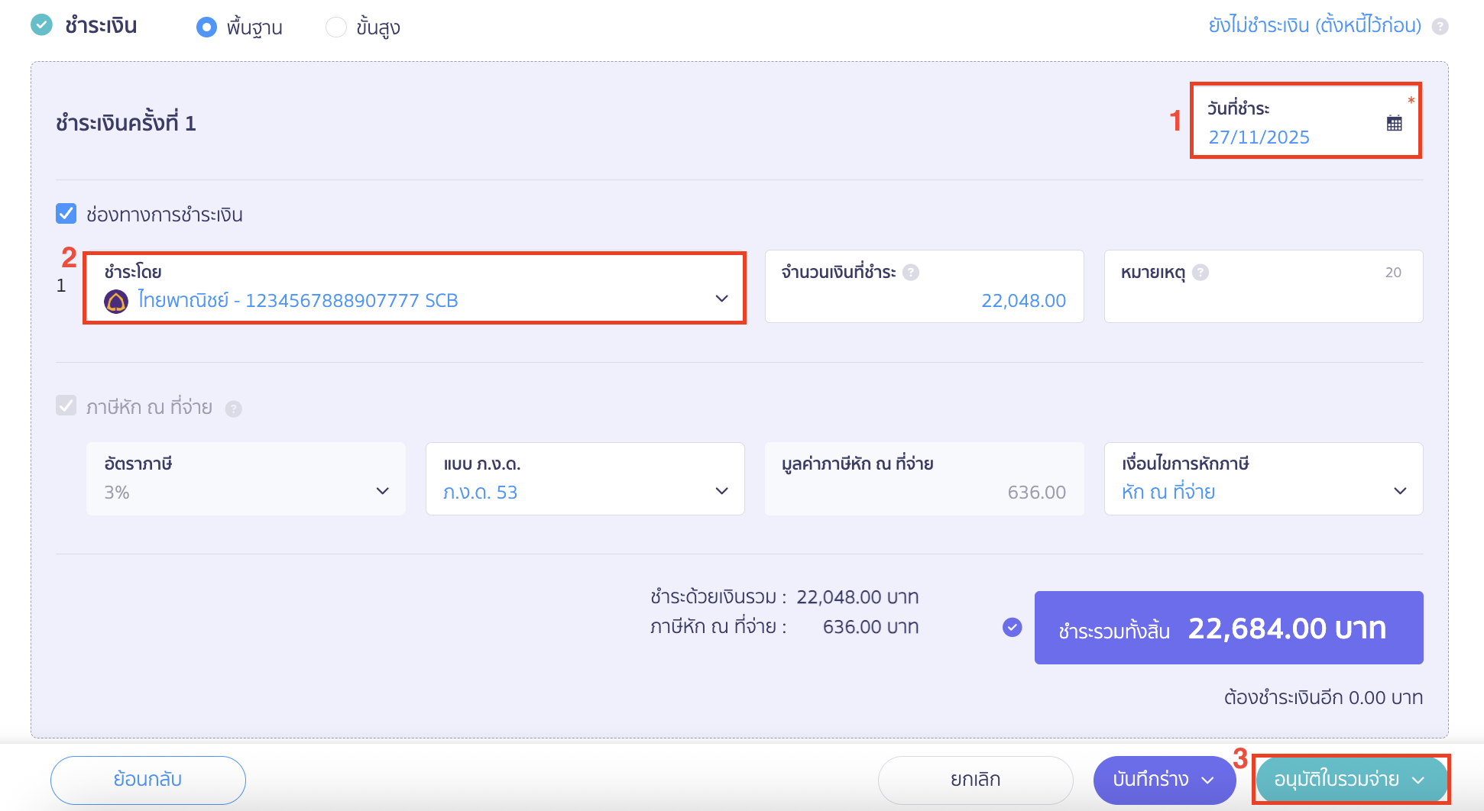Select the ขั้นสูง radio button
1484x811 pixels.
click(335, 26)
